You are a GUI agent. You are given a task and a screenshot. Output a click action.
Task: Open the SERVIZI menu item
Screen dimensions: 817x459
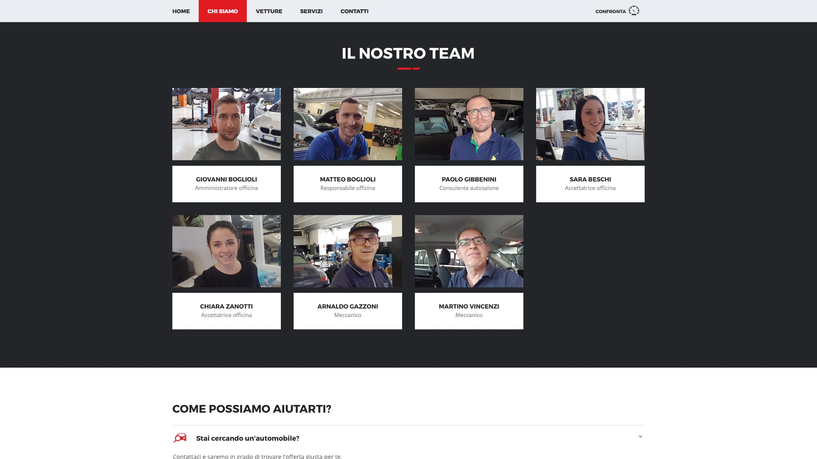coord(311,11)
